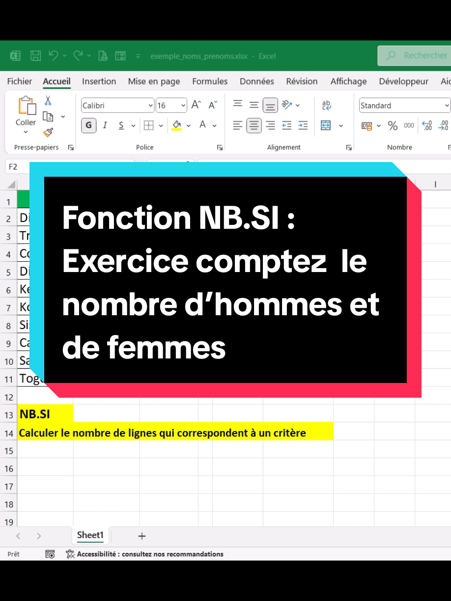Redo the last undone action

79,56
